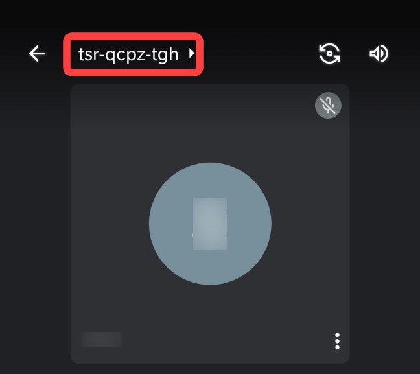
Task: Tap the small arrow after meeting code
Action: click(x=191, y=53)
